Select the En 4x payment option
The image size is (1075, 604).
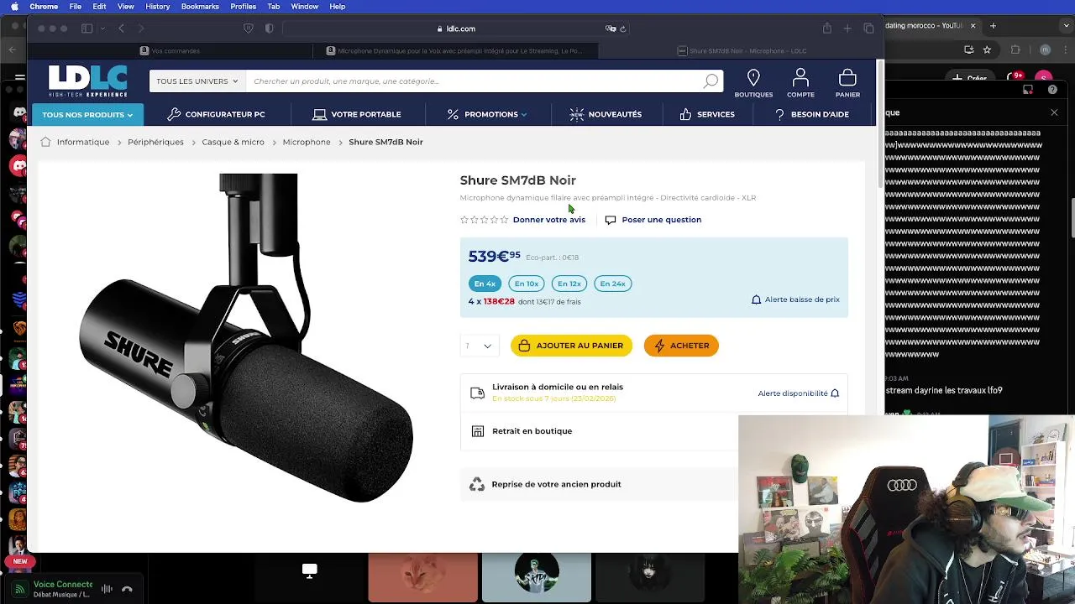(x=485, y=284)
